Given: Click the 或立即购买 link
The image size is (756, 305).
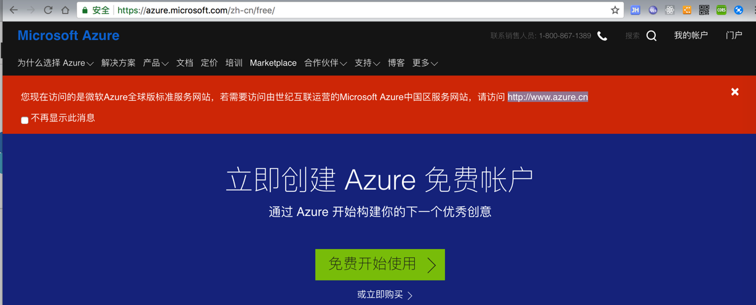Looking at the screenshot, I should [385, 295].
